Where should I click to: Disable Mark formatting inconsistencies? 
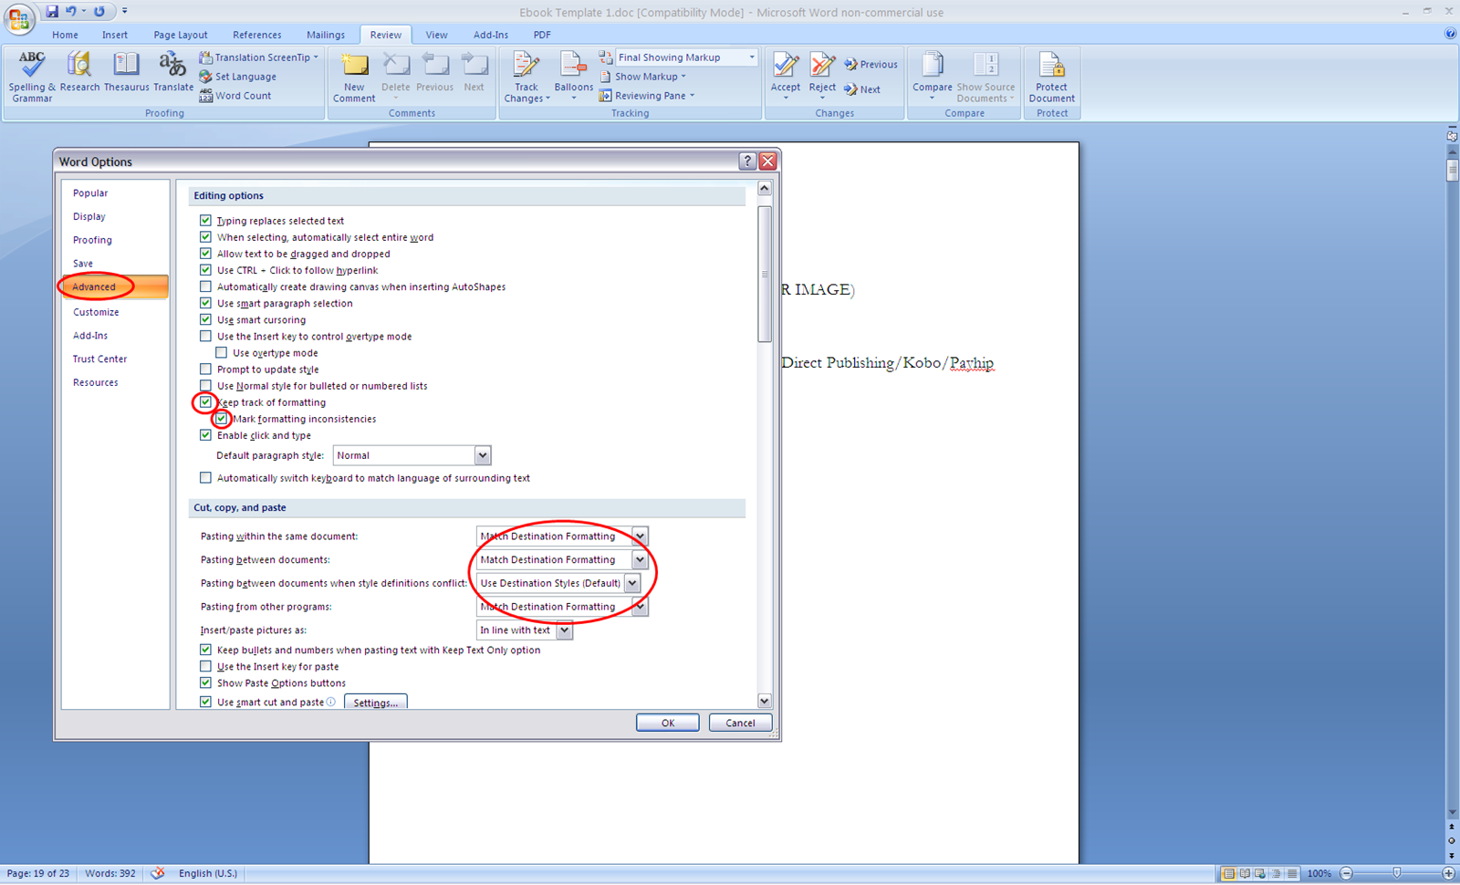pos(222,418)
